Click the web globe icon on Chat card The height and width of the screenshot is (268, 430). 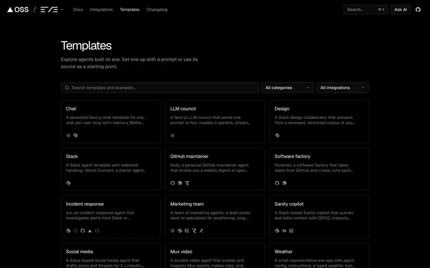pos(68,135)
